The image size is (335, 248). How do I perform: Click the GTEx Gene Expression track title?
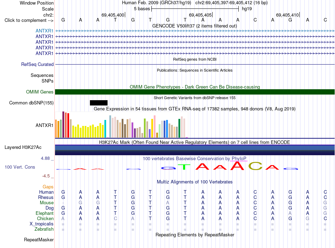(x=195, y=109)
